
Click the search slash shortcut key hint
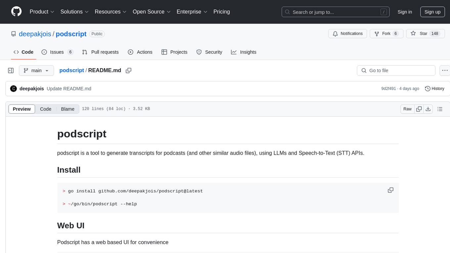384,12
